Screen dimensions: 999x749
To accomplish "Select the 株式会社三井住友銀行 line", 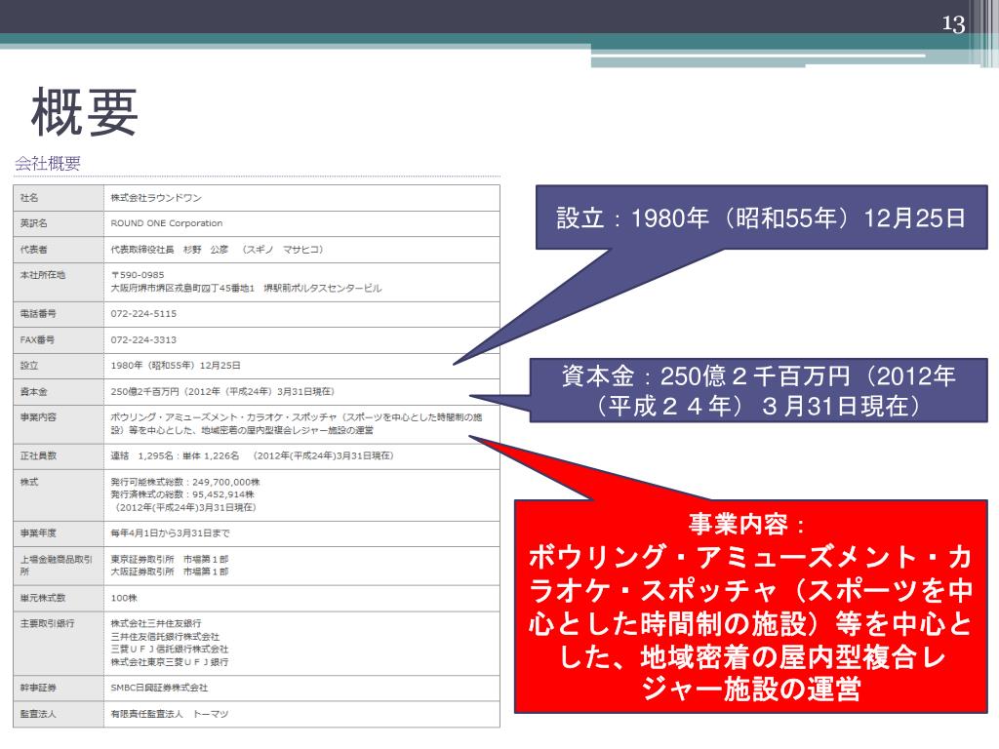I will (156, 623).
